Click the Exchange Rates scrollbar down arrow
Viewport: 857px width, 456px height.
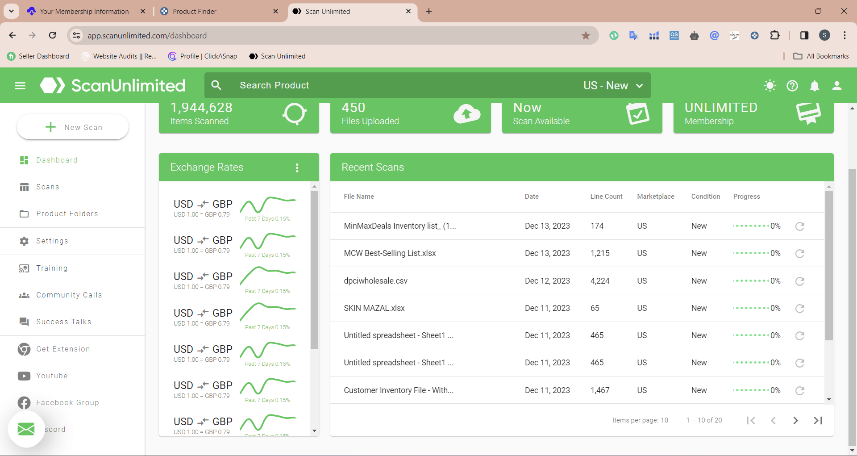tap(314, 431)
